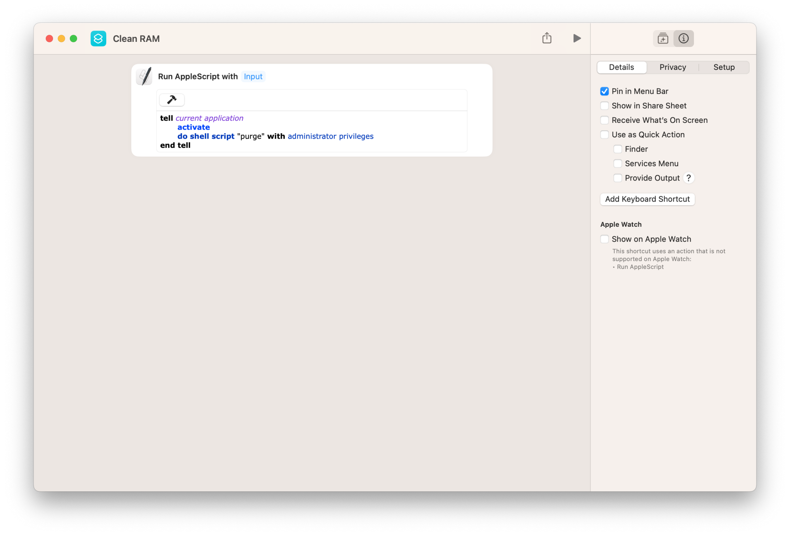790x536 pixels.
Task: Switch to the Privacy tab
Action: coord(672,67)
